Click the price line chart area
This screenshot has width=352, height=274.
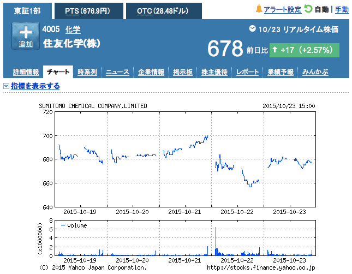pos(186,159)
